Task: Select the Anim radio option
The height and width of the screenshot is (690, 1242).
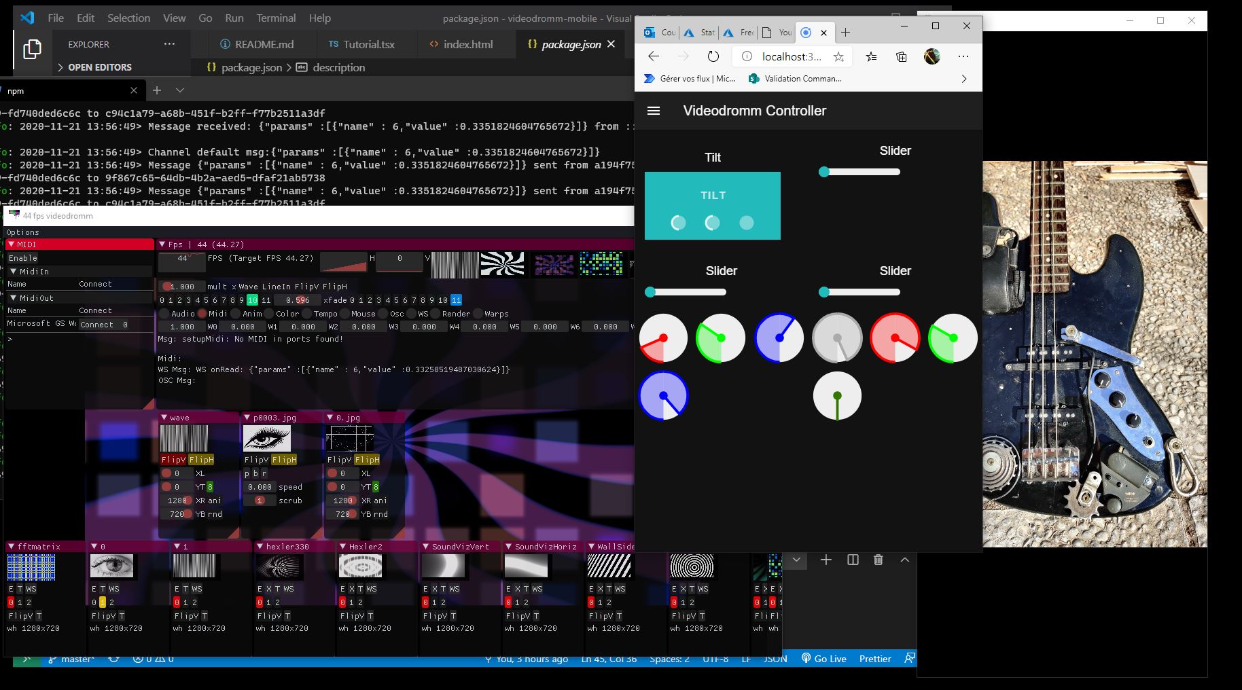Action: click(x=235, y=314)
